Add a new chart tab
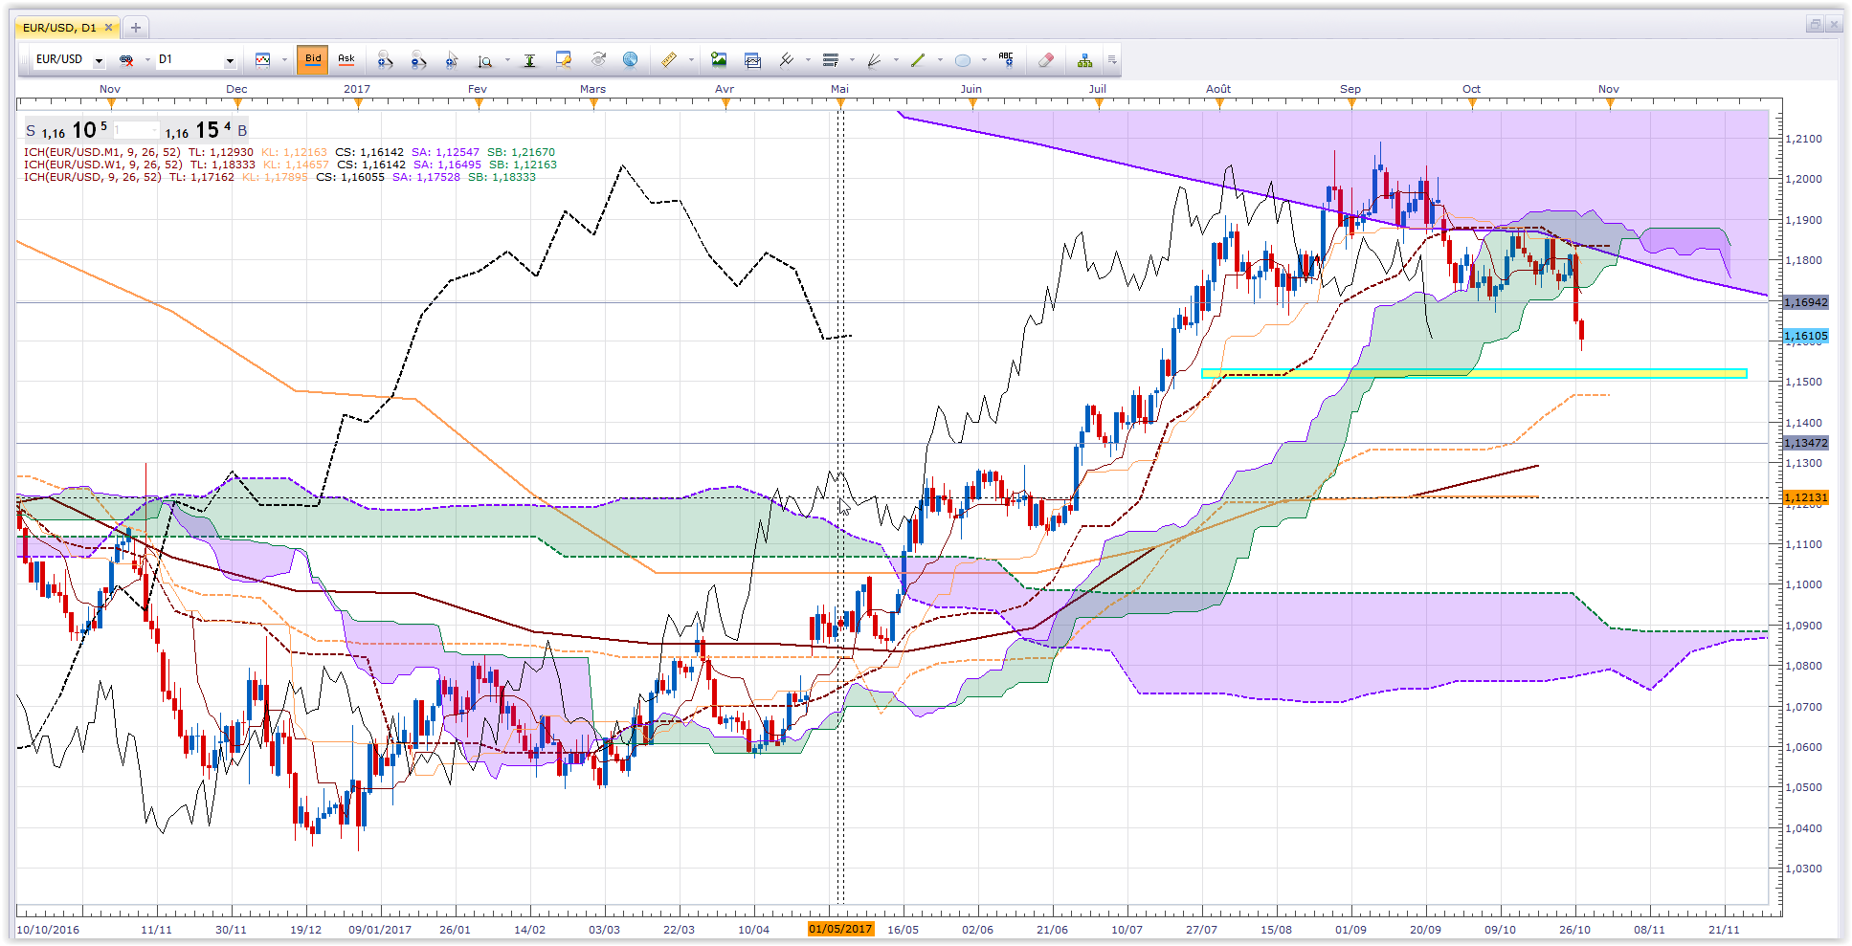Viewport: 1852px width, 946px height. [x=136, y=28]
